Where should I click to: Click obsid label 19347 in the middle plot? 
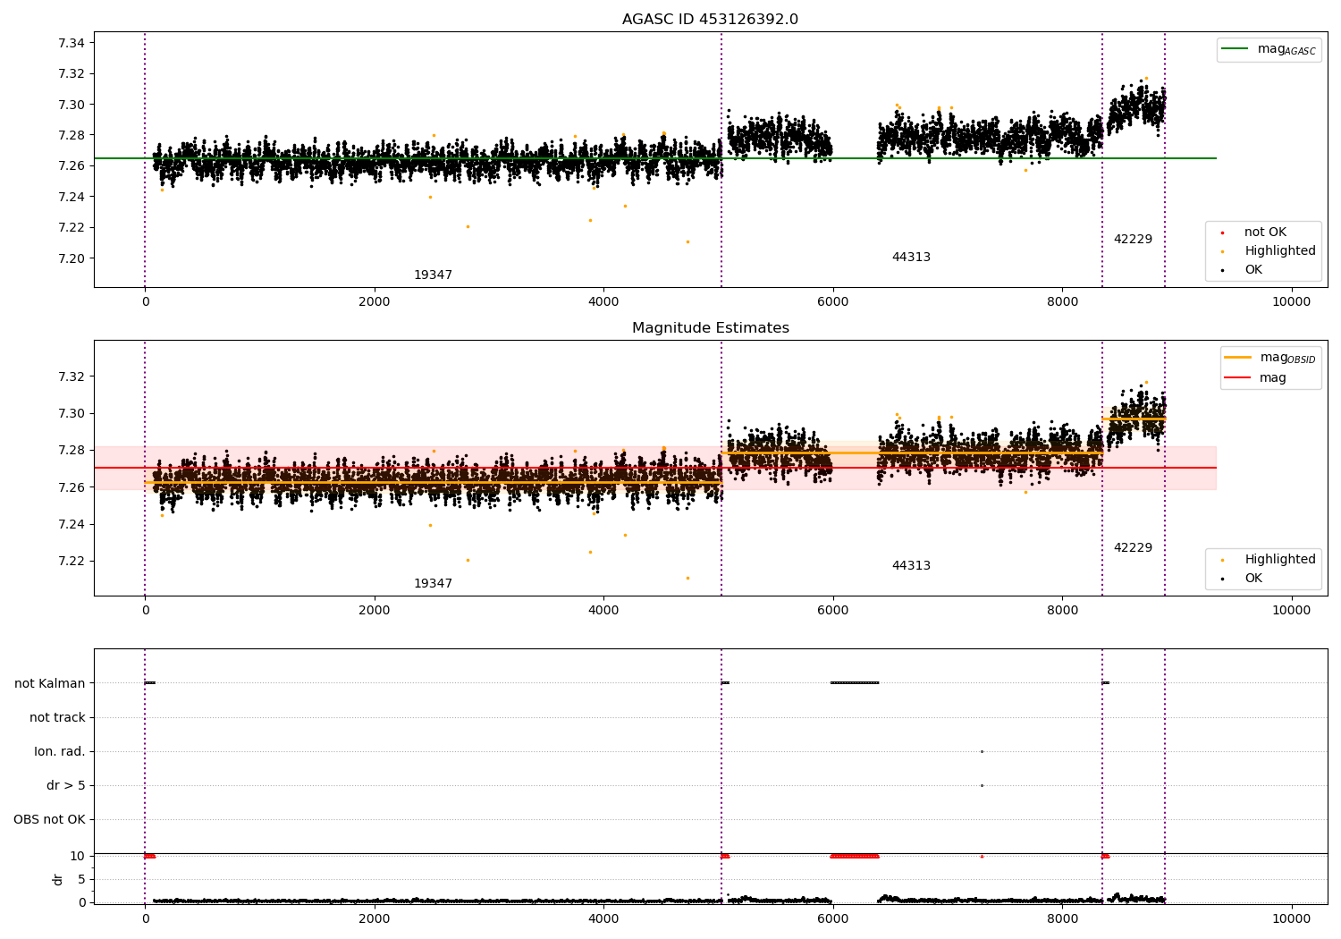pos(433,584)
